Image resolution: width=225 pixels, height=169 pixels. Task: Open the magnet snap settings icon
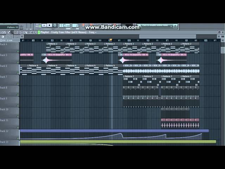pos(5,32)
